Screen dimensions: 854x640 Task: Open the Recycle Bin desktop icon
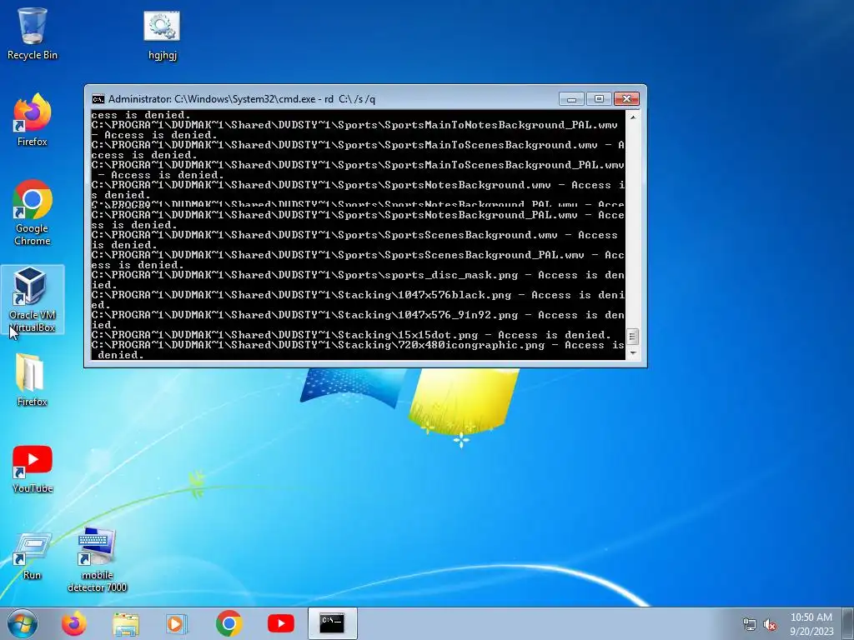[33, 33]
